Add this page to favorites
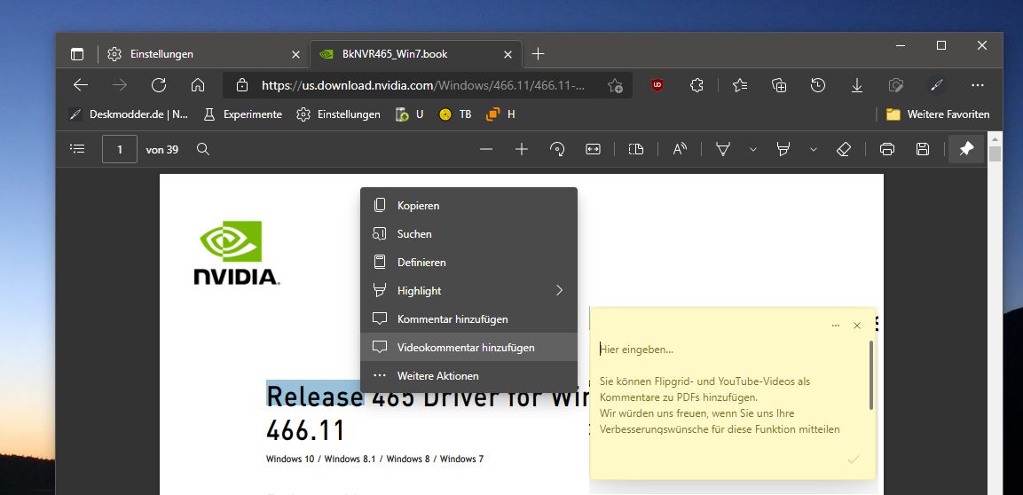This screenshot has width=1023, height=495. [x=615, y=85]
